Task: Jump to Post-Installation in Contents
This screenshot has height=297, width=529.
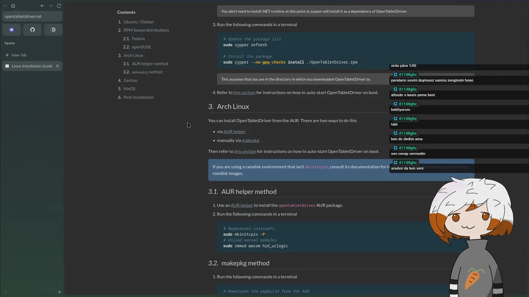Action: pyautogui.click(x=138, y=97)
